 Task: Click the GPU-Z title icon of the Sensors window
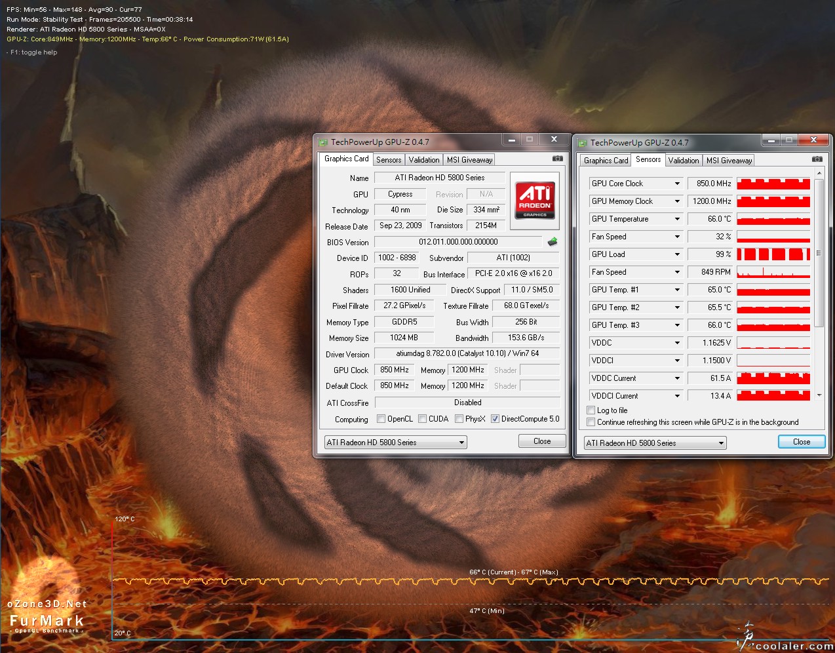coord(582,143)
